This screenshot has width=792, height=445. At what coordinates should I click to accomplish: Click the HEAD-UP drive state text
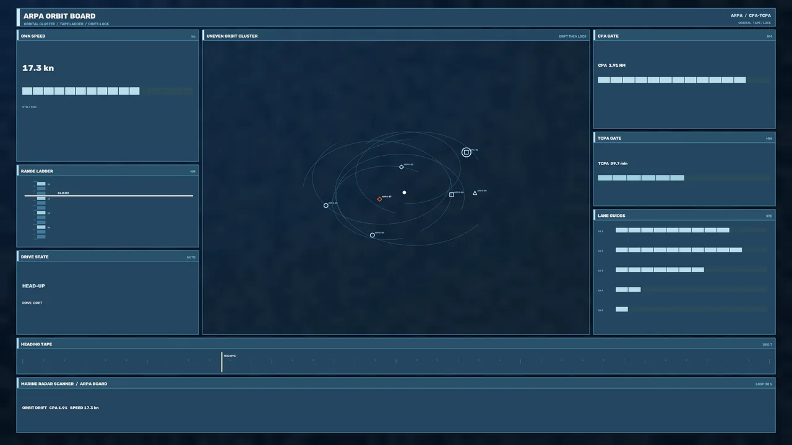(x=33, y=286)
